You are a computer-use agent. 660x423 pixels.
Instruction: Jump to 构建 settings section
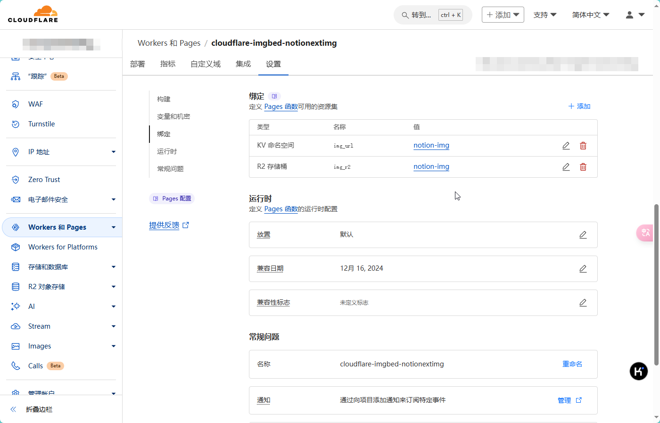point(164,99)
